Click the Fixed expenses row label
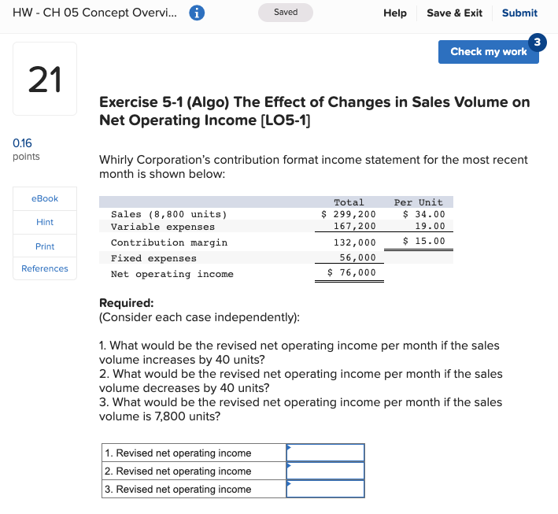The width and height of the screenshot is (558, 514). click(153, 258)
